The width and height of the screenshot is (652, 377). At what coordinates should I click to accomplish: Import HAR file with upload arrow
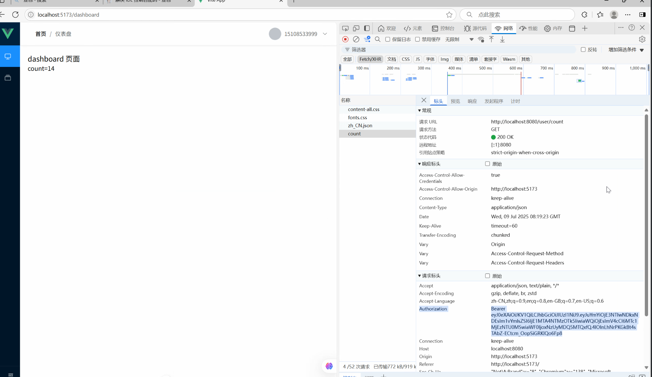point(492,39)
